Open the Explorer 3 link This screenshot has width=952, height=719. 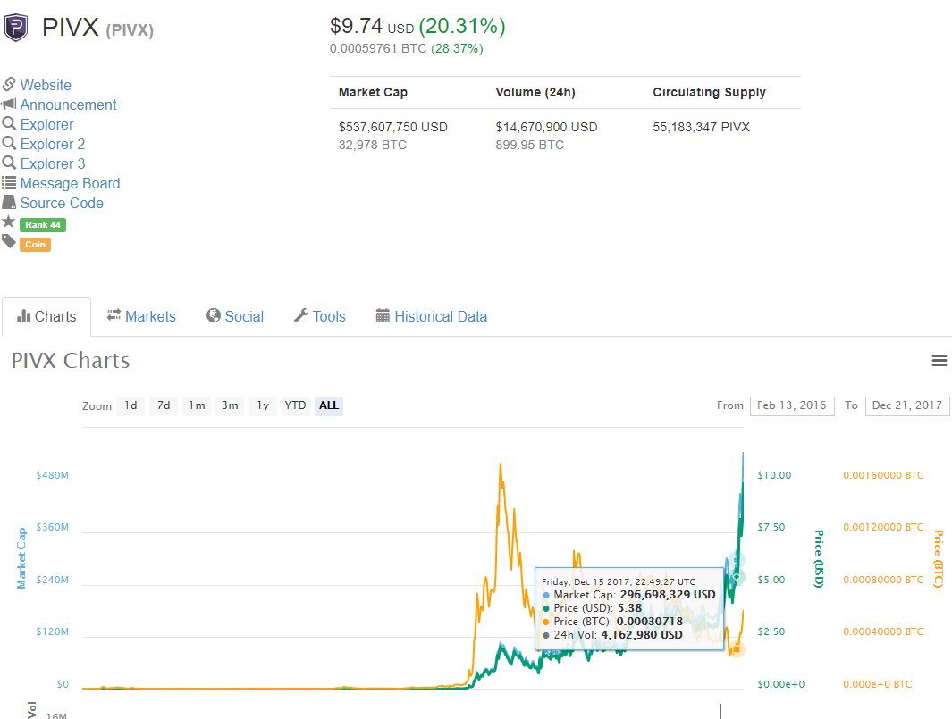point(52,163)
